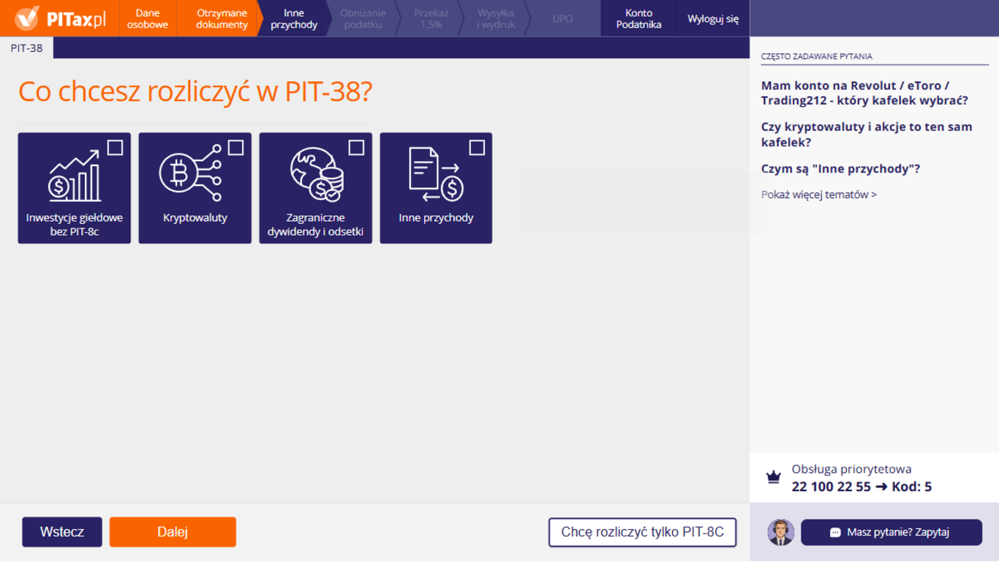This screenshot has width=999, height=562.
Task: Click the globe with coins icon
Action: point(316,175)
